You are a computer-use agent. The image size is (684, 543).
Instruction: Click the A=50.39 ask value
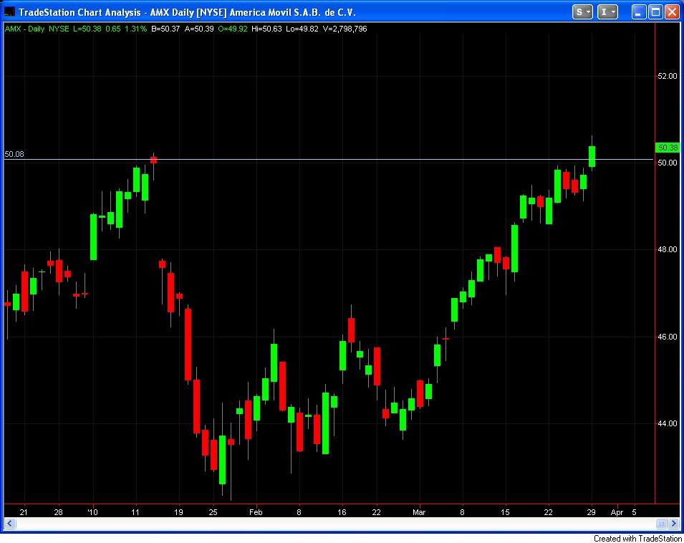[199, 29]
